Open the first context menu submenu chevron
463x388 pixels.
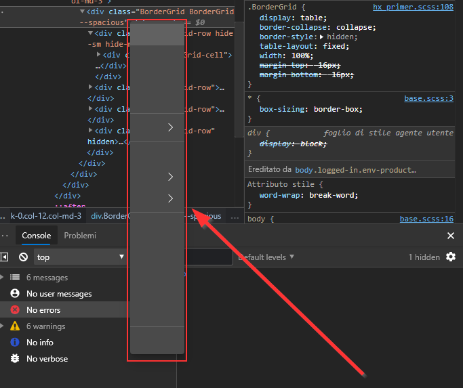coord(170,127)
